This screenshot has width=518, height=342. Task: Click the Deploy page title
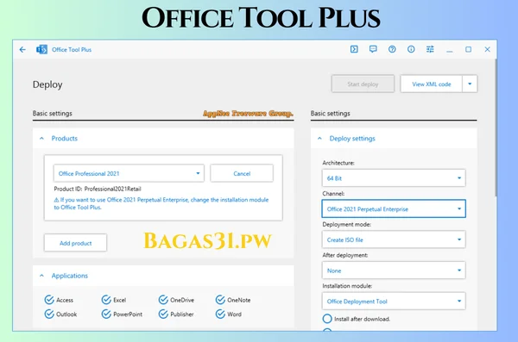click(47, 84)
